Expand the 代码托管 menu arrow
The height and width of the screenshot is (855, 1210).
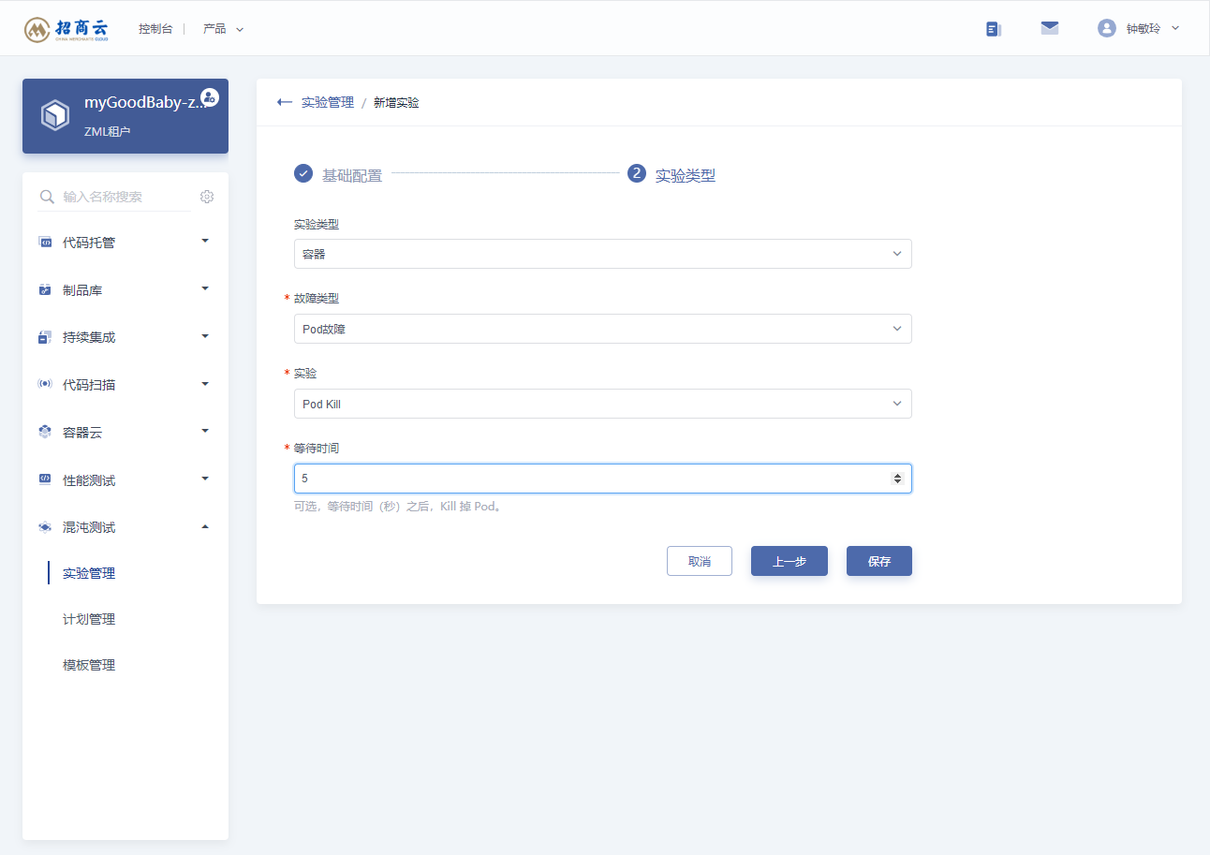(205, 241)
